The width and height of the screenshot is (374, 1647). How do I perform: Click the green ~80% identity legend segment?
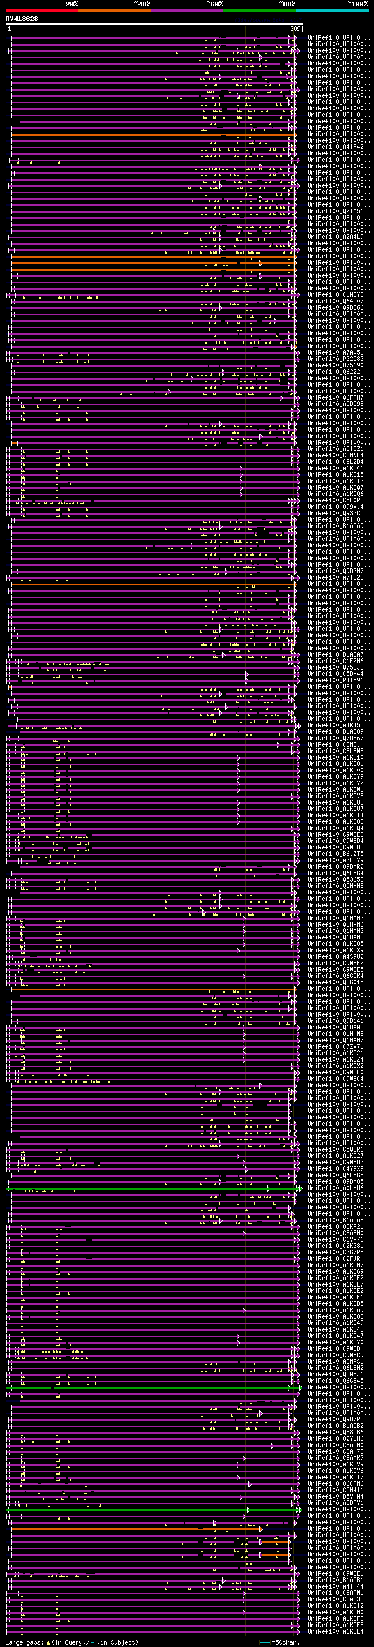coord(259,11)
